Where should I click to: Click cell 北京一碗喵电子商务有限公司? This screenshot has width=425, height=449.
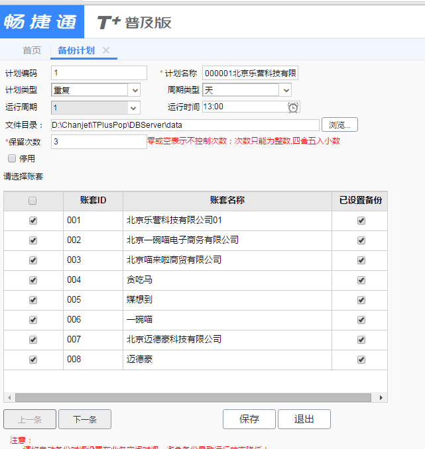(x=227, y=240)
